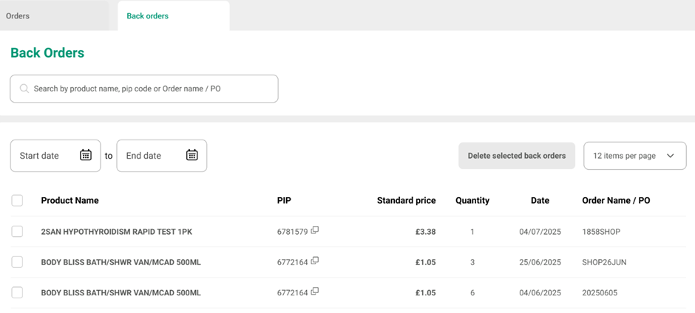Click into the Start date field
Screen dimensions: 695x313
[46, 156]
